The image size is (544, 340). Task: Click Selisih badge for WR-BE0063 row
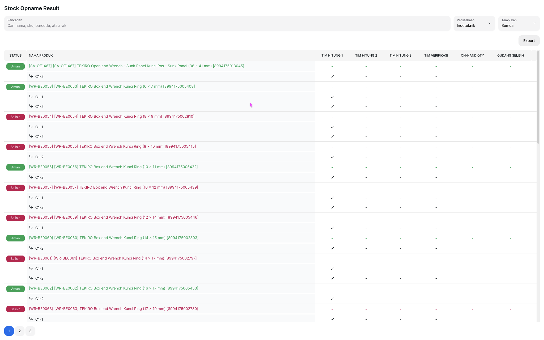tap(15, 309)
